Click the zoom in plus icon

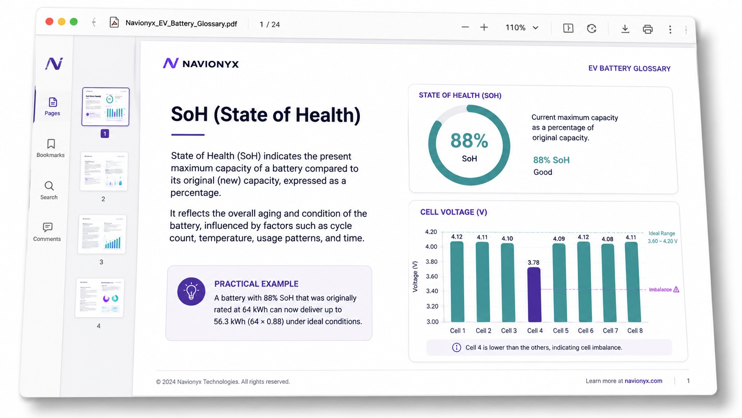pos(484,28)
